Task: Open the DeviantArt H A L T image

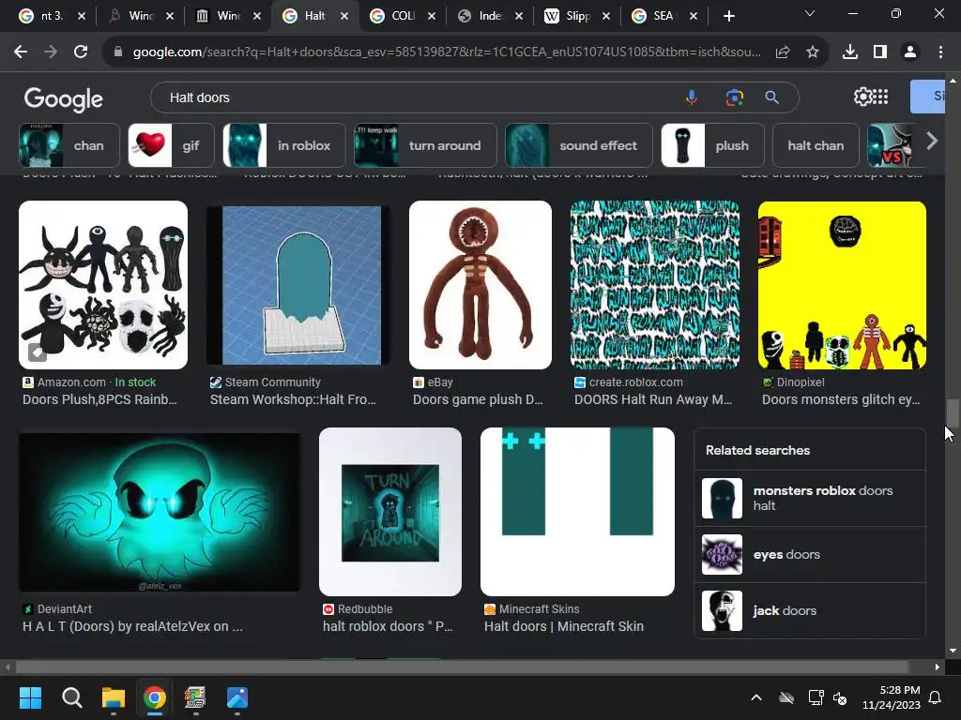Action: (x=160, y=513)
